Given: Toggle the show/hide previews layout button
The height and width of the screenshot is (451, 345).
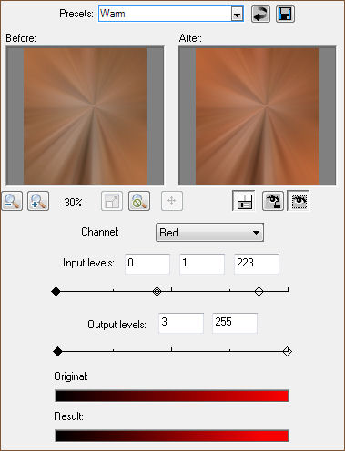Looking at the screenshot, I should coord(244,201).
